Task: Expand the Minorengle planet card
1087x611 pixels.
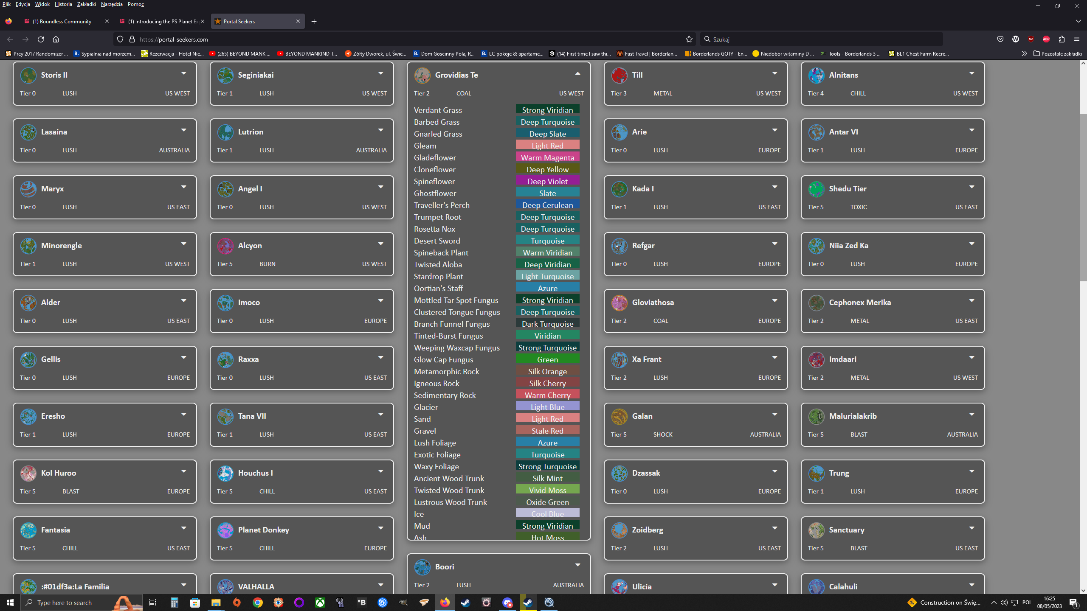Action: coord(183,244)
